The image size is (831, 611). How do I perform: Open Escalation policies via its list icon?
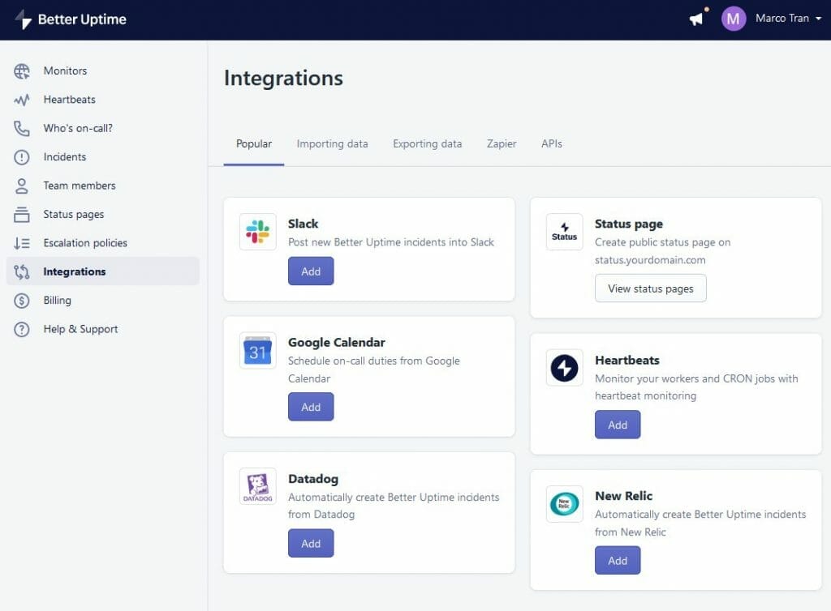click(x=20, y=243)
